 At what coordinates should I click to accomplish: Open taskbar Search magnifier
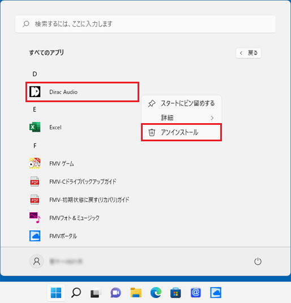click(76, 293)
